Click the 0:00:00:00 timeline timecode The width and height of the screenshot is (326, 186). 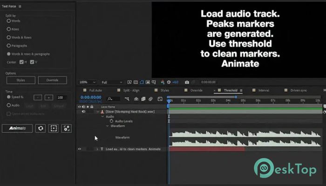pyautogui.click(x=91, y=97)
